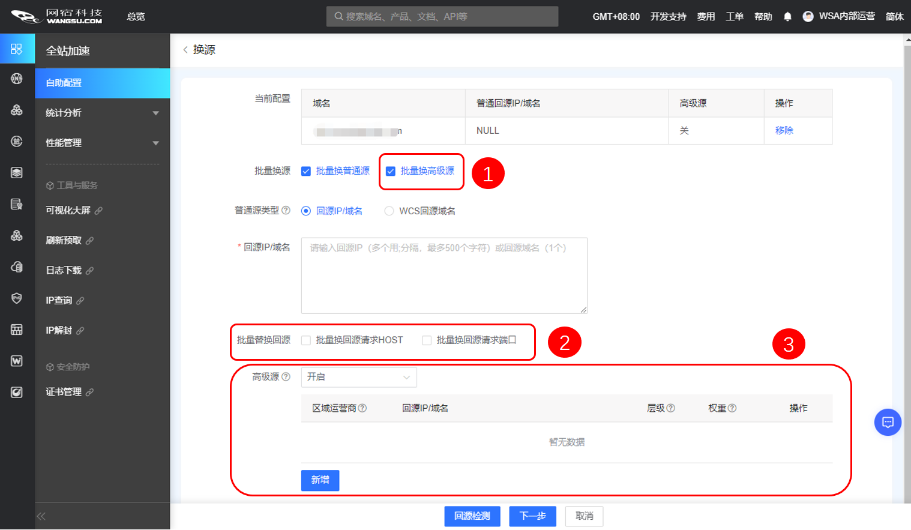Screen dimensions: 911x530
Task: Click the fourth left rail circular icon
Action: (17, 142)
